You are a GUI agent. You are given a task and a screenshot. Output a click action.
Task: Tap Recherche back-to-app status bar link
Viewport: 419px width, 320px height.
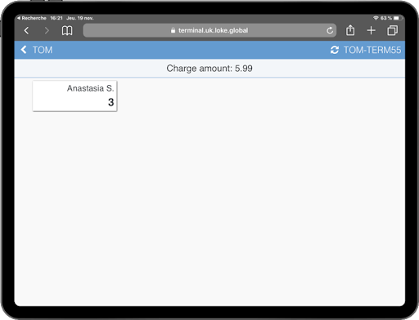(32, 18)
